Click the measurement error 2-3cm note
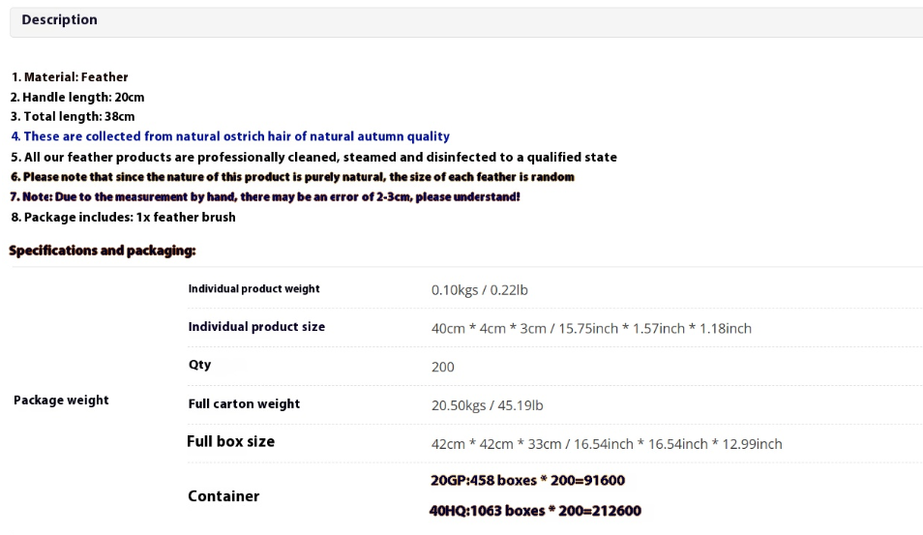923x535 pixels. click(265, 196)
